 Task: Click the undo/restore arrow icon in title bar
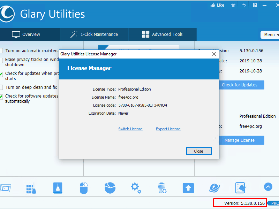tap(244, 5)
